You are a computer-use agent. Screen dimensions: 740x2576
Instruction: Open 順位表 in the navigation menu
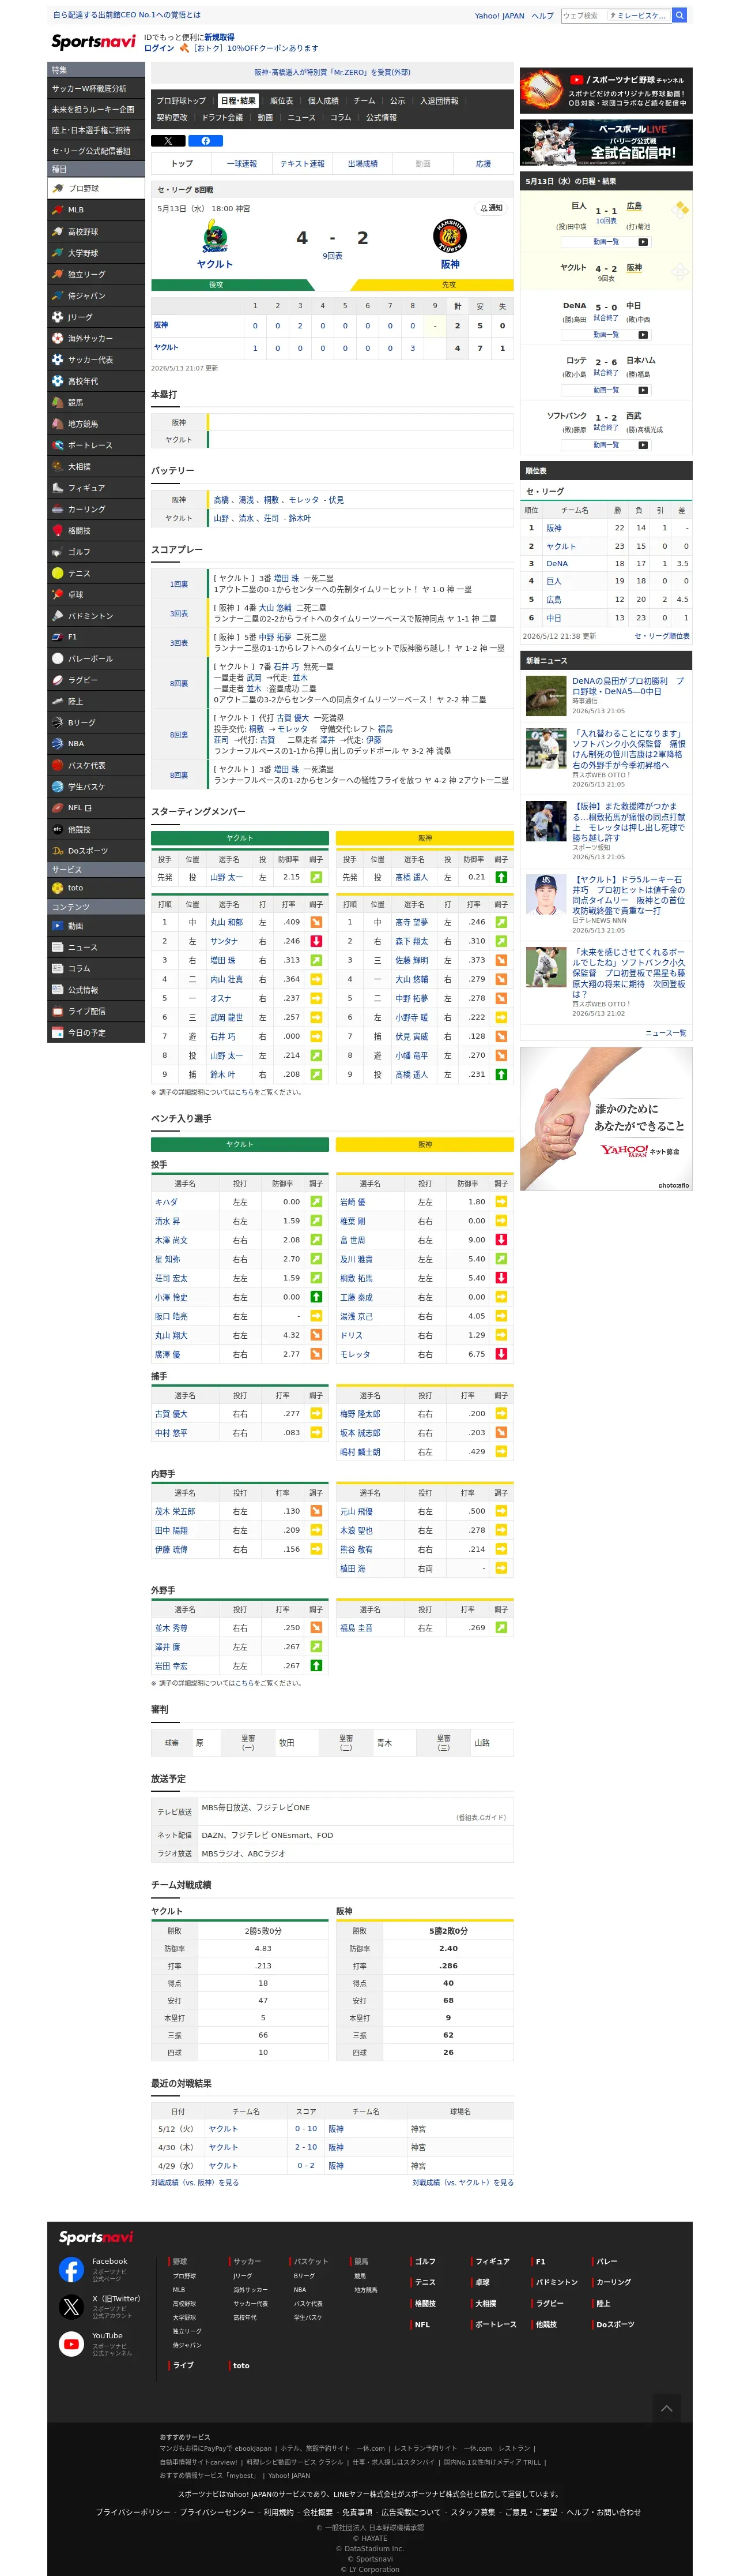282,101
